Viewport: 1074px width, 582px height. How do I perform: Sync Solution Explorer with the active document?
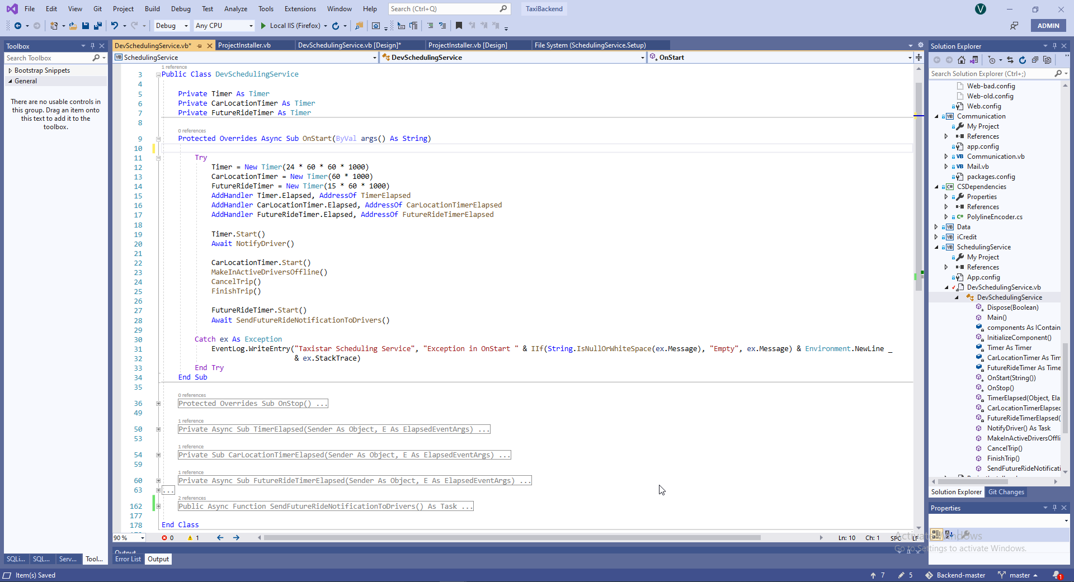click(1010, 60)
